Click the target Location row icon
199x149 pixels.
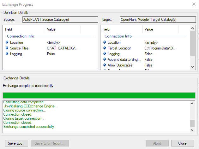pos(105,42)
